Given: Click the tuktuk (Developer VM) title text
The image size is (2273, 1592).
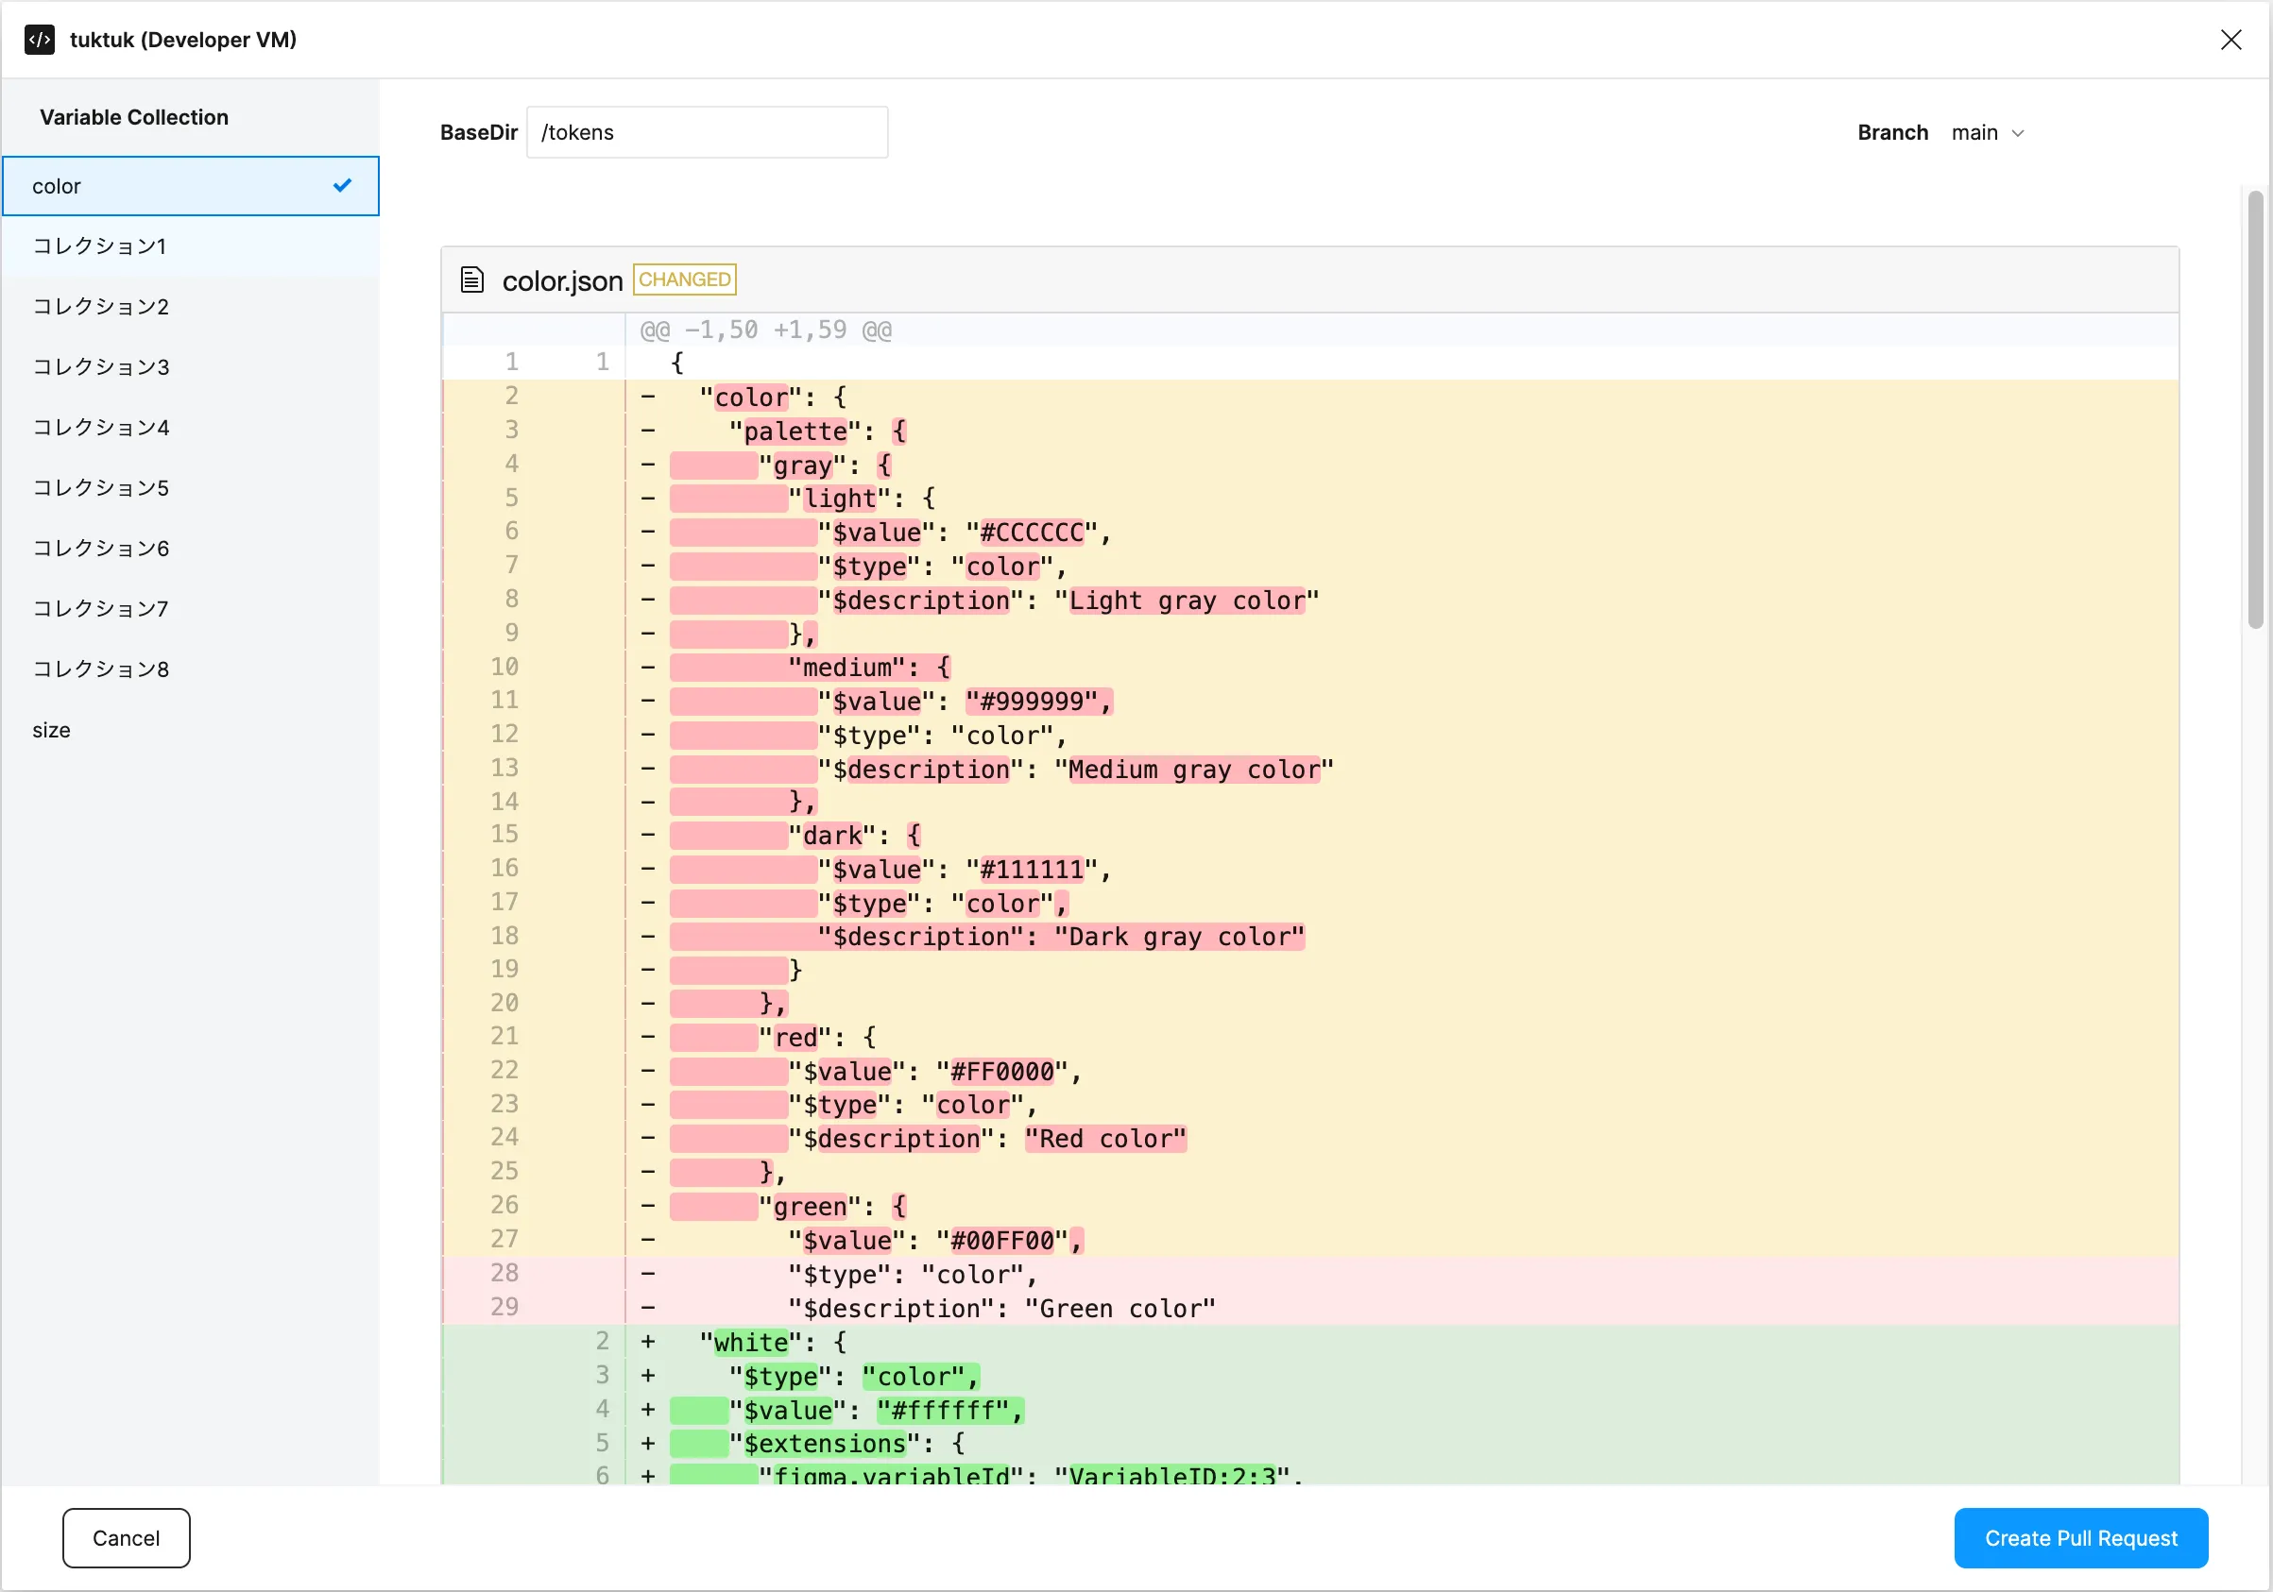Looking at the screenshot, I should click(183, 40).
